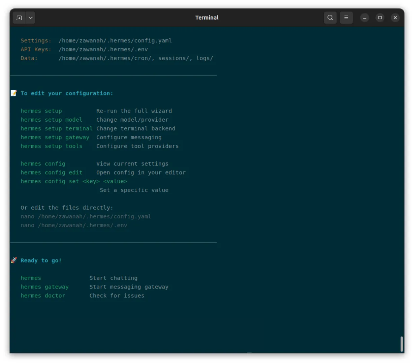Maximize the Terminal window

[380, 18]
